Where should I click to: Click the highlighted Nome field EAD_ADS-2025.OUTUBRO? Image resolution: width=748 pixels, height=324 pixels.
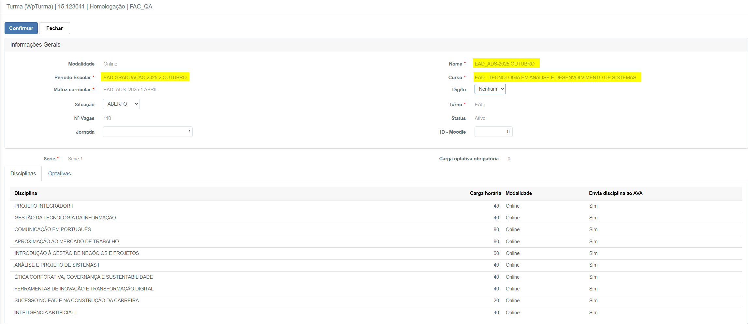505,64
